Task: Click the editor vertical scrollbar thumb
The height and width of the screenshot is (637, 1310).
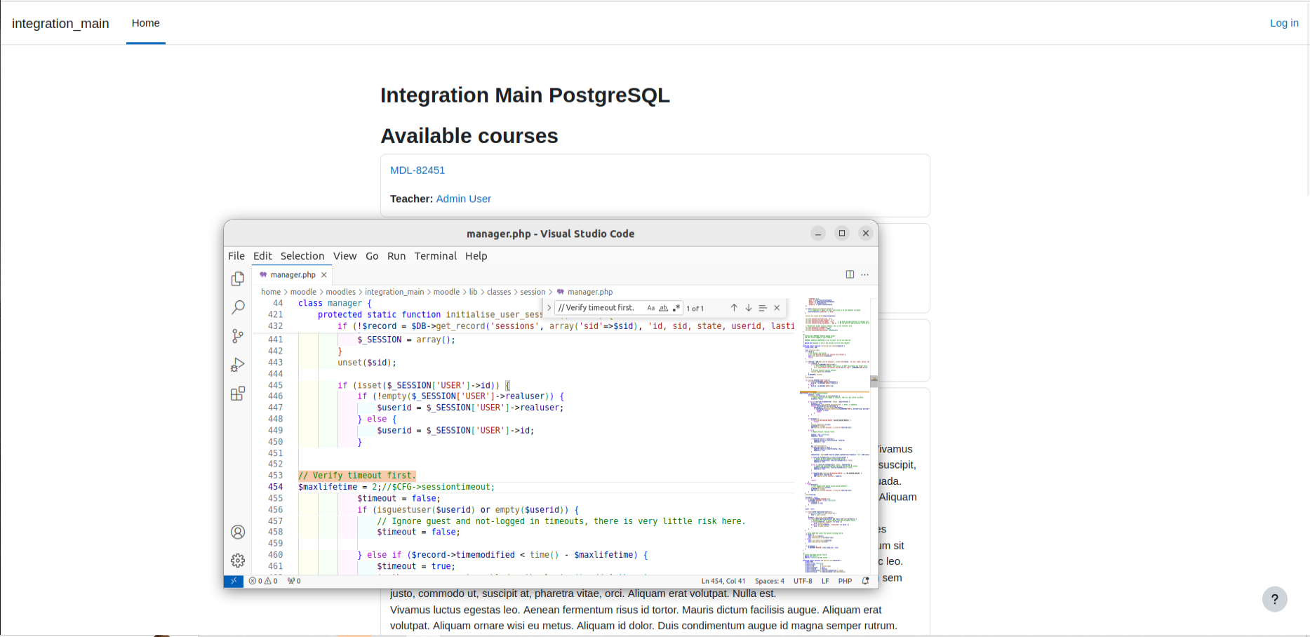Action: (874, 382)
